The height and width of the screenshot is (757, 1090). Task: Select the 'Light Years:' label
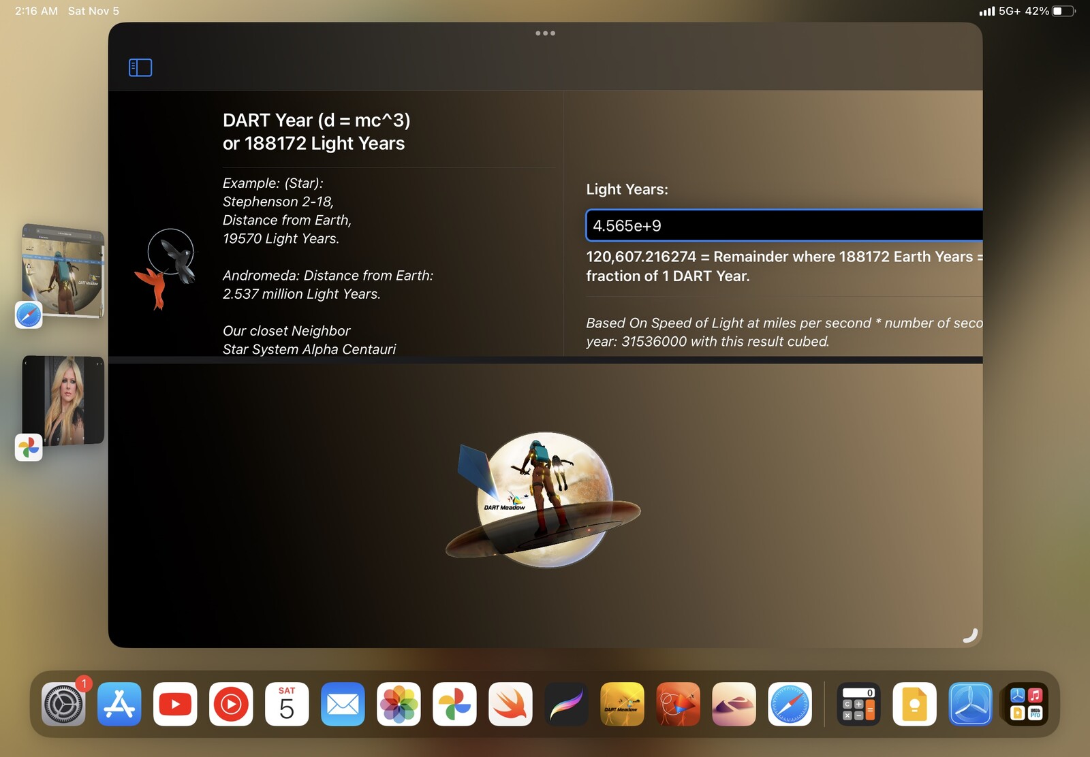(627, 189)
